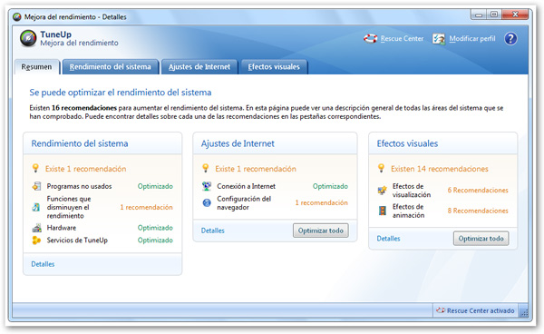The image size is (544, 334).
Task: Open the Efectos visuales tab
Action: (x=274, y=66)
